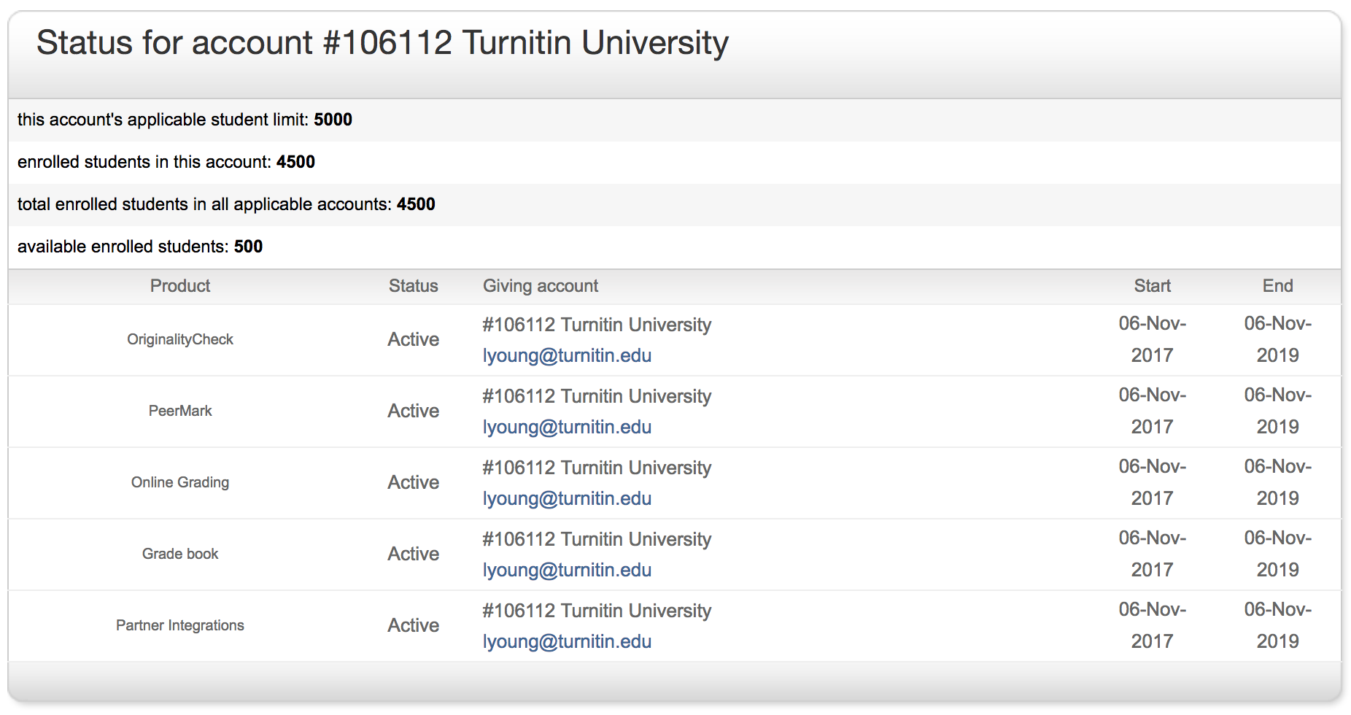Click the Active status for PeerMark
This screenshot has width=1351, height=715.
point(413,411)
